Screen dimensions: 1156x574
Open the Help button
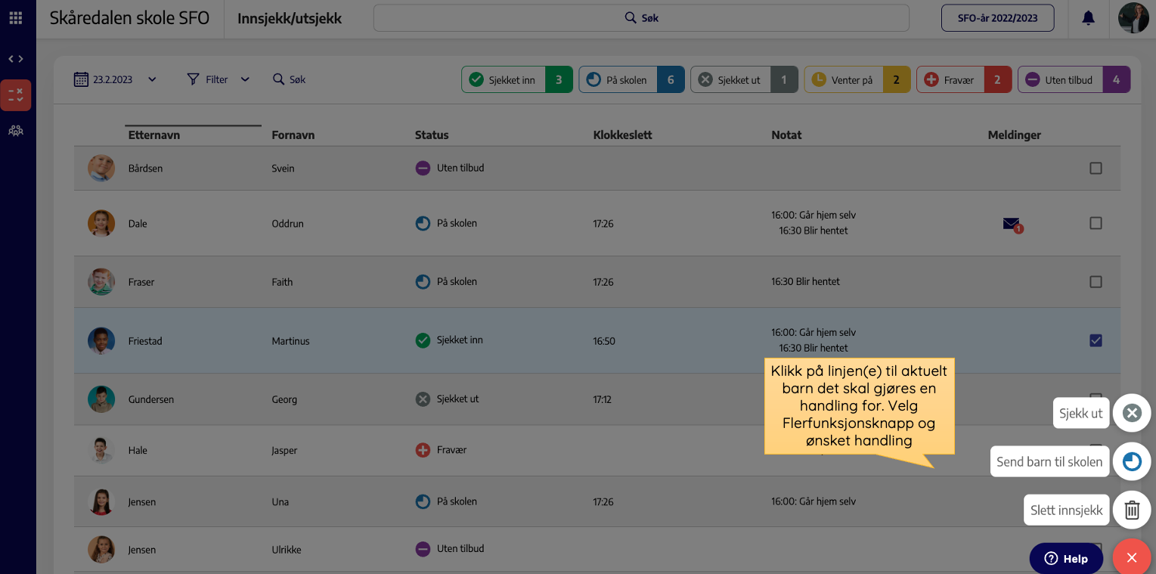[x=1066, y=559]
